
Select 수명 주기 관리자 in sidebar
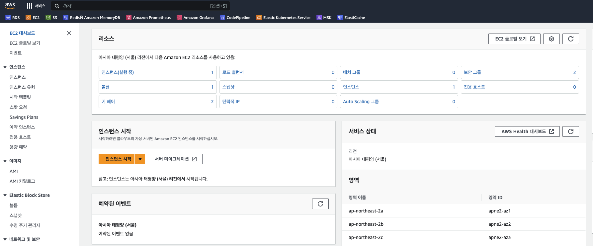(25, 225)
